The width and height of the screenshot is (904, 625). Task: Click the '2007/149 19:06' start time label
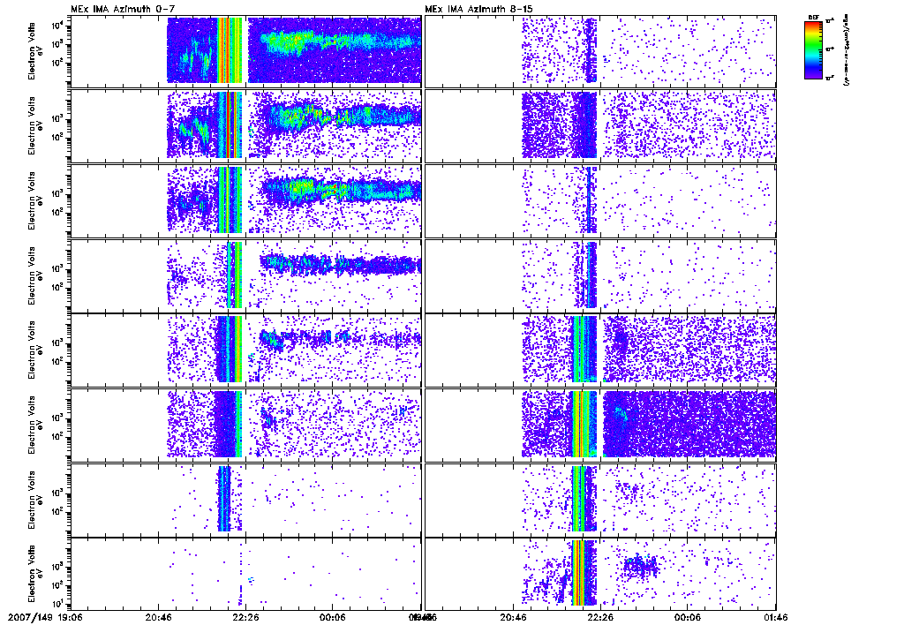click(x=44, y=617)
